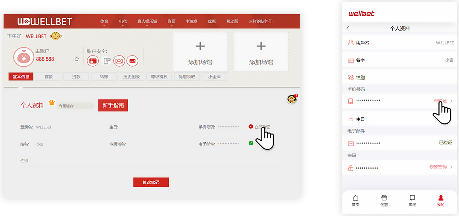Click the mobile 用戶名 value WELLBET
This screenshot has width=459, height=216.
tap(445, 43)
